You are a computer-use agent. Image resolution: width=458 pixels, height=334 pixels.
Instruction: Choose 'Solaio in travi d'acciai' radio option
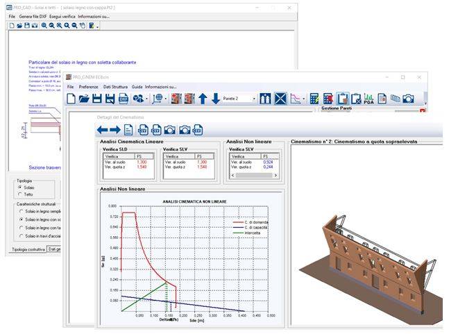click(21, 235)
